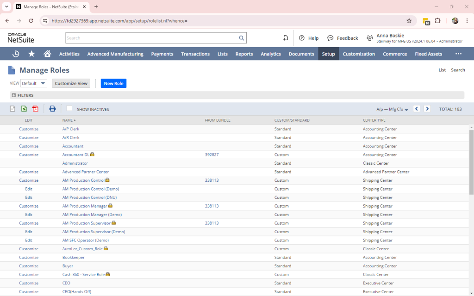Export the list as CSV file

pyautogui.click(x=12, y=109)
